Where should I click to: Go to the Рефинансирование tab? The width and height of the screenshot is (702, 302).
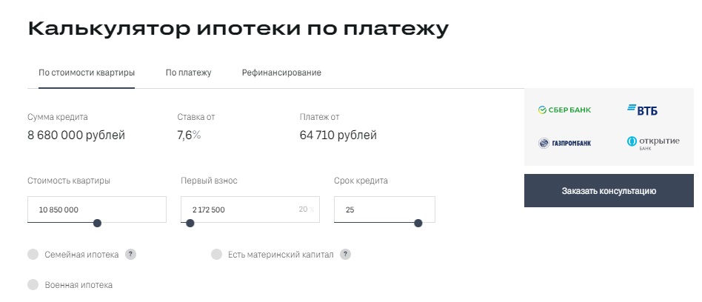click(x=281, y=73)
